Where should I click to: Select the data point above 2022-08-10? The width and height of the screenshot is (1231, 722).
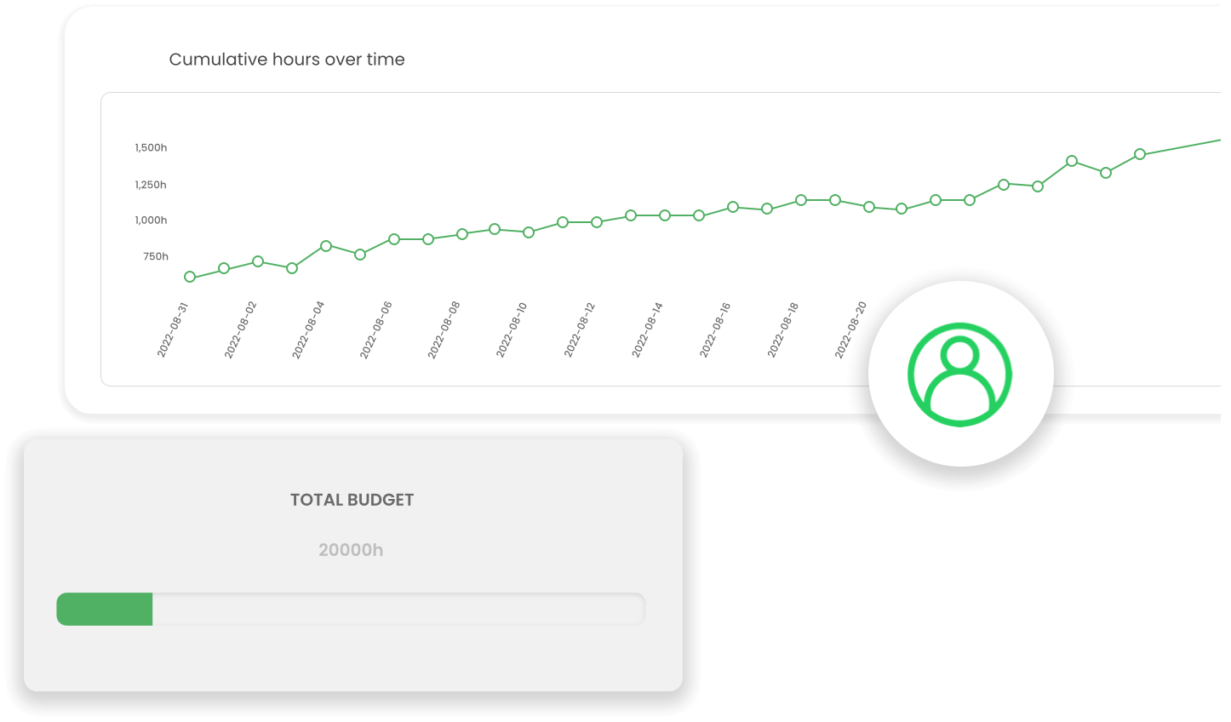529,232
